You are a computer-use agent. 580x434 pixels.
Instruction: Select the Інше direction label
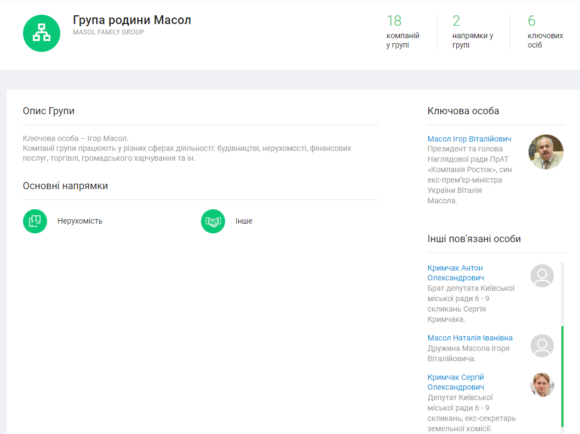tap(244, 221)
